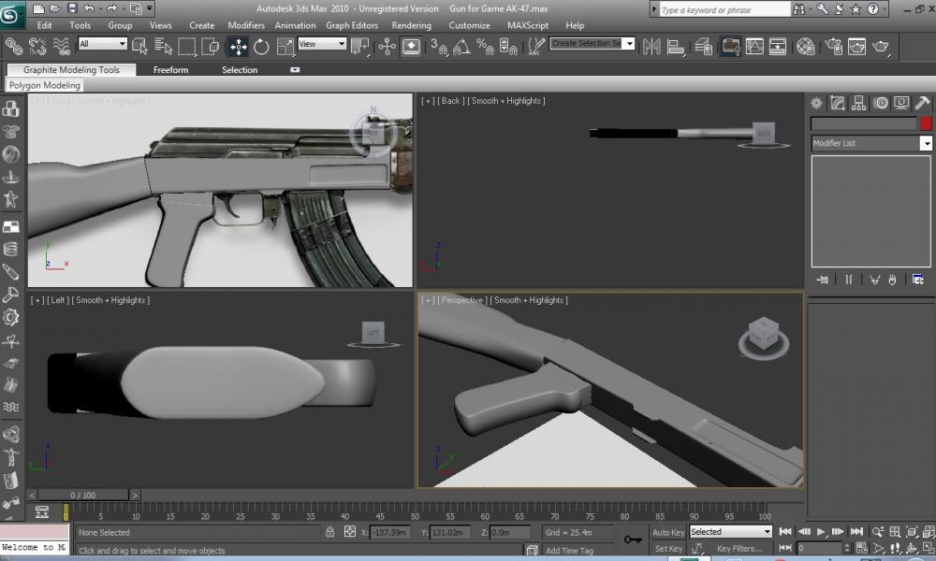Image resolution: width=936 pixels, height=561 pixels.
Task: Click the red object color swatch
Action: point(926,123)
